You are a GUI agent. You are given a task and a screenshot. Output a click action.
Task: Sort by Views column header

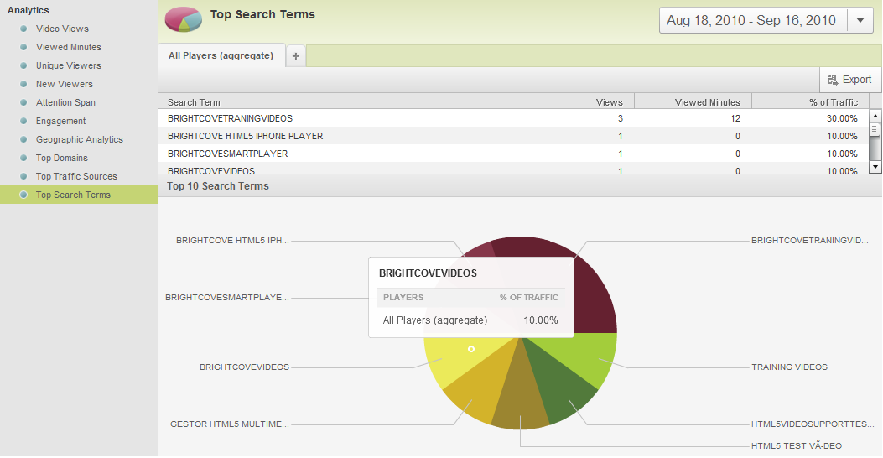click(x=575, y=102)
